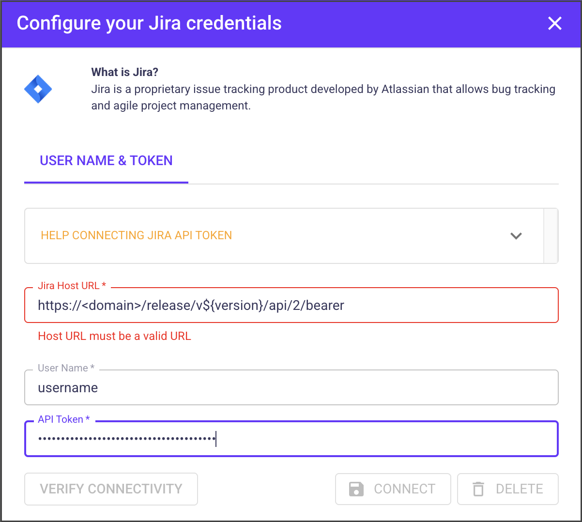Click the dialog title 'Configure your Jira credentials'
Viewport: 582px width, 522px height.
[x=149, y=23]
